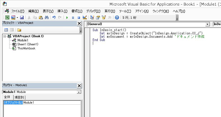Click the Sub InDesin_start() code line

(109, 30)
